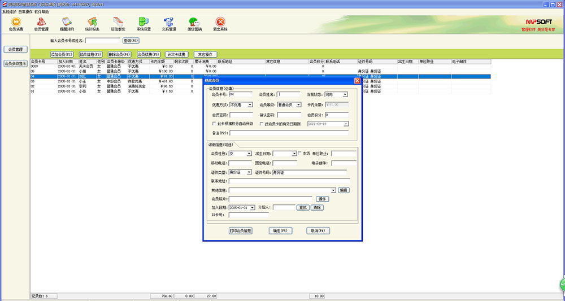This screenshot has height=301, width=565.
Task: Open the 会员消费 toolbar icon
Action: click(16, 23)
